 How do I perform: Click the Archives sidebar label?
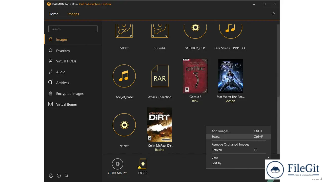click(63, 83)
